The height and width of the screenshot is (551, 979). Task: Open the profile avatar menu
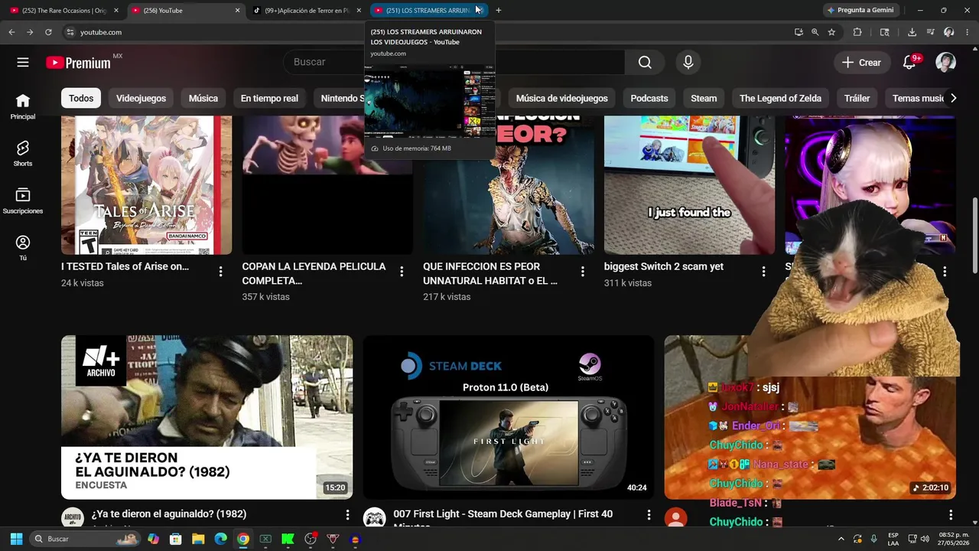[946, 63]
